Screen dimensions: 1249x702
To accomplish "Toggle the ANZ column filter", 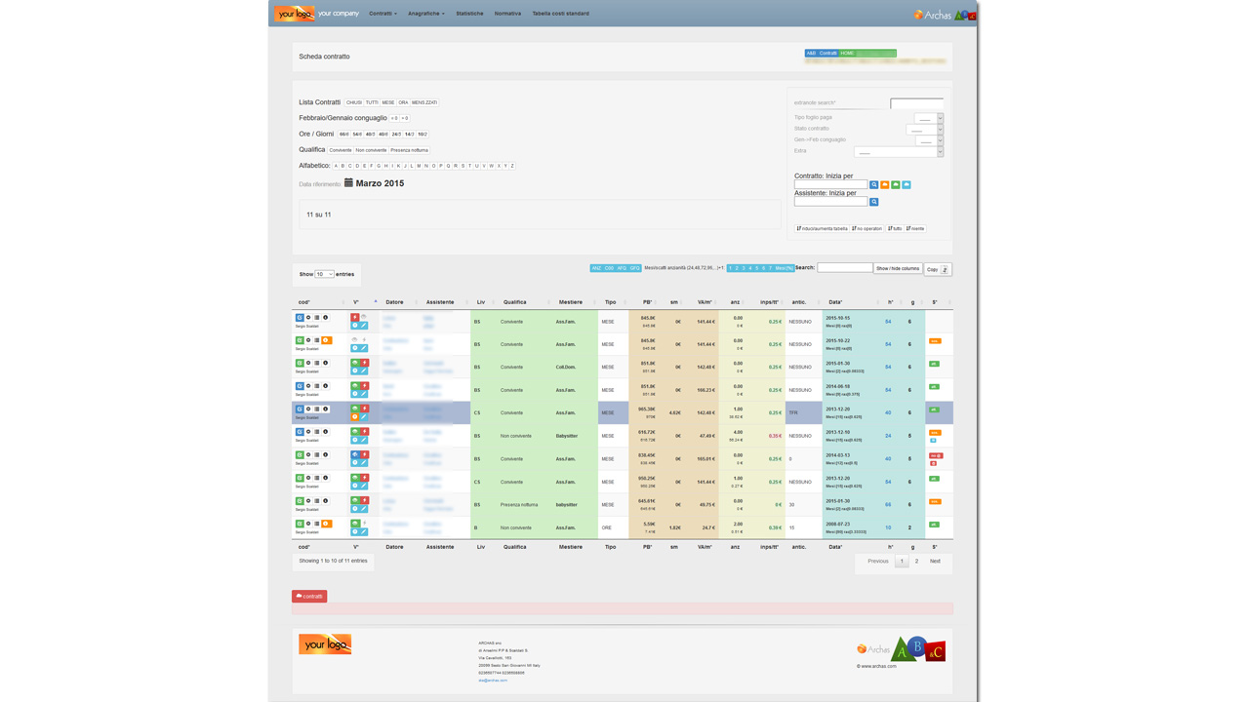I will coord(596,268).
